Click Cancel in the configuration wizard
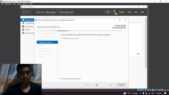 click(x=121, y=85)
